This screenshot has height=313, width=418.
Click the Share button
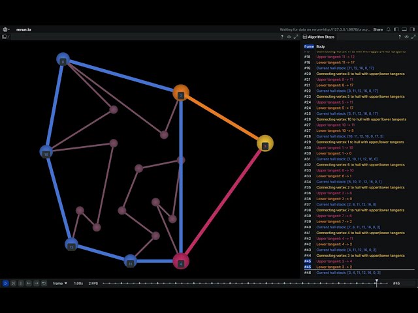tap(378, 29)
